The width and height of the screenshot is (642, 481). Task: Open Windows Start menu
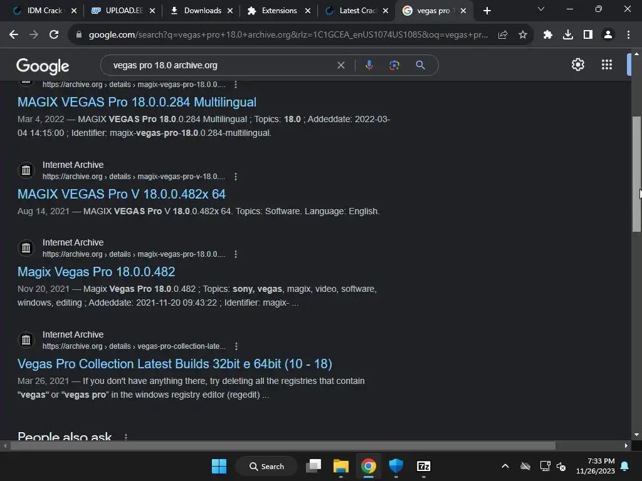[x=219, y=466]
